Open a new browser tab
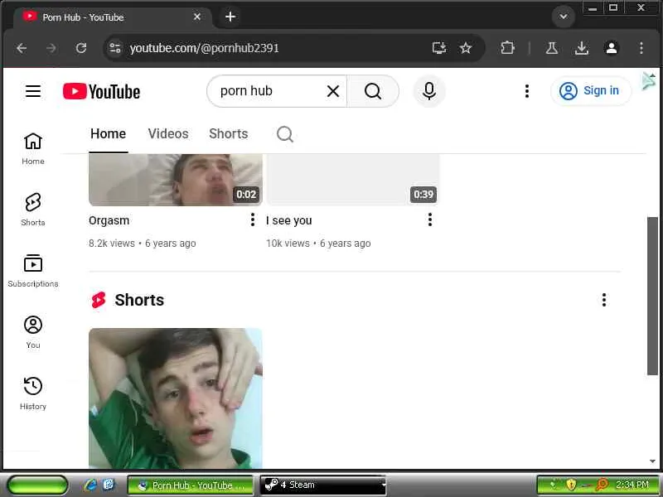The width and height of the screenshot is (663, 497). click(x=230, y=17)
